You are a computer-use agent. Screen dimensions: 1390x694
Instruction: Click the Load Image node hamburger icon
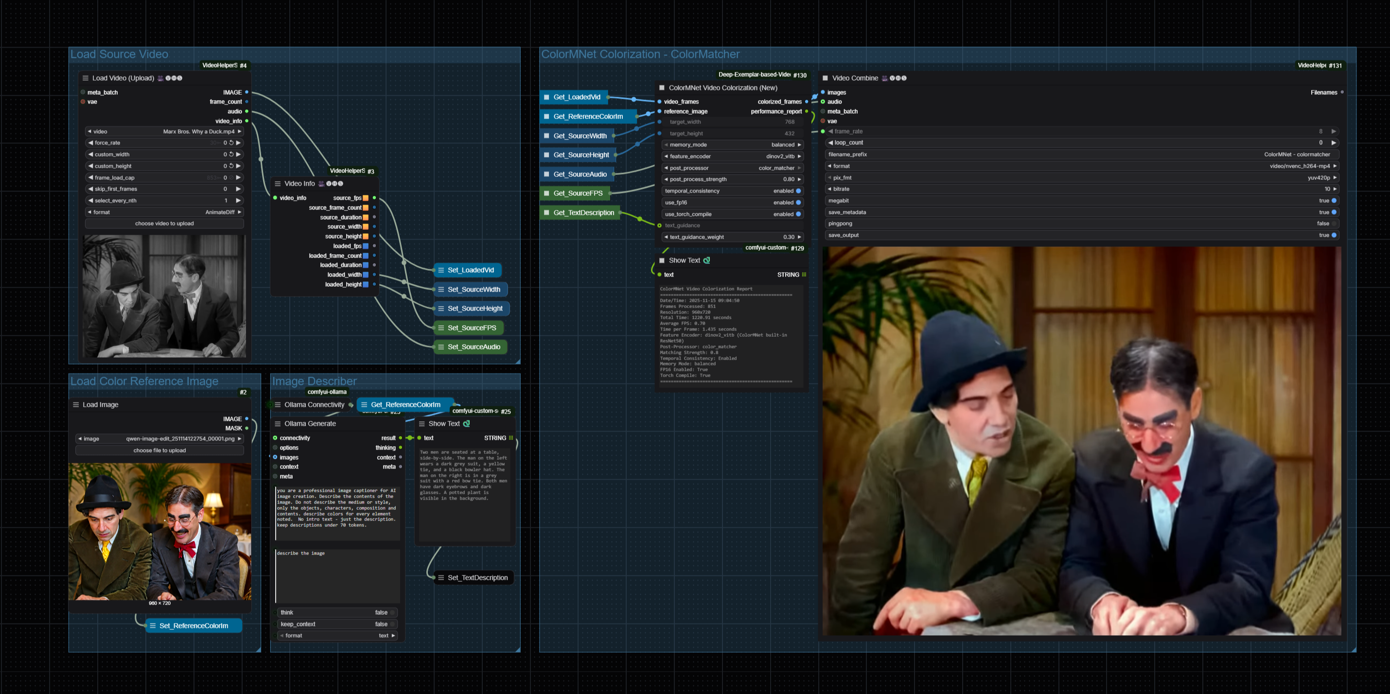76,404
